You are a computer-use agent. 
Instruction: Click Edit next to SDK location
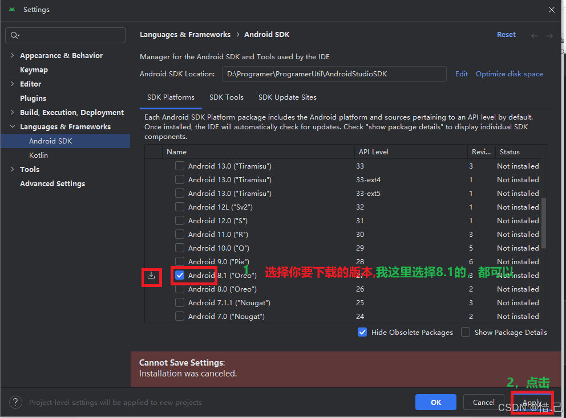[x=462, y=74]
